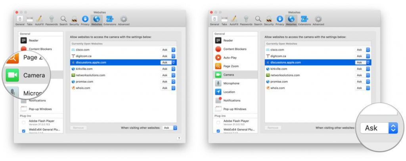
Task: Open AutoFill preferences in left window
Action: pos(39,21)
